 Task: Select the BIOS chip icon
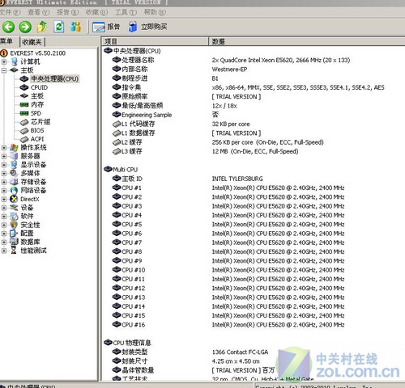[x=24, y=131]
